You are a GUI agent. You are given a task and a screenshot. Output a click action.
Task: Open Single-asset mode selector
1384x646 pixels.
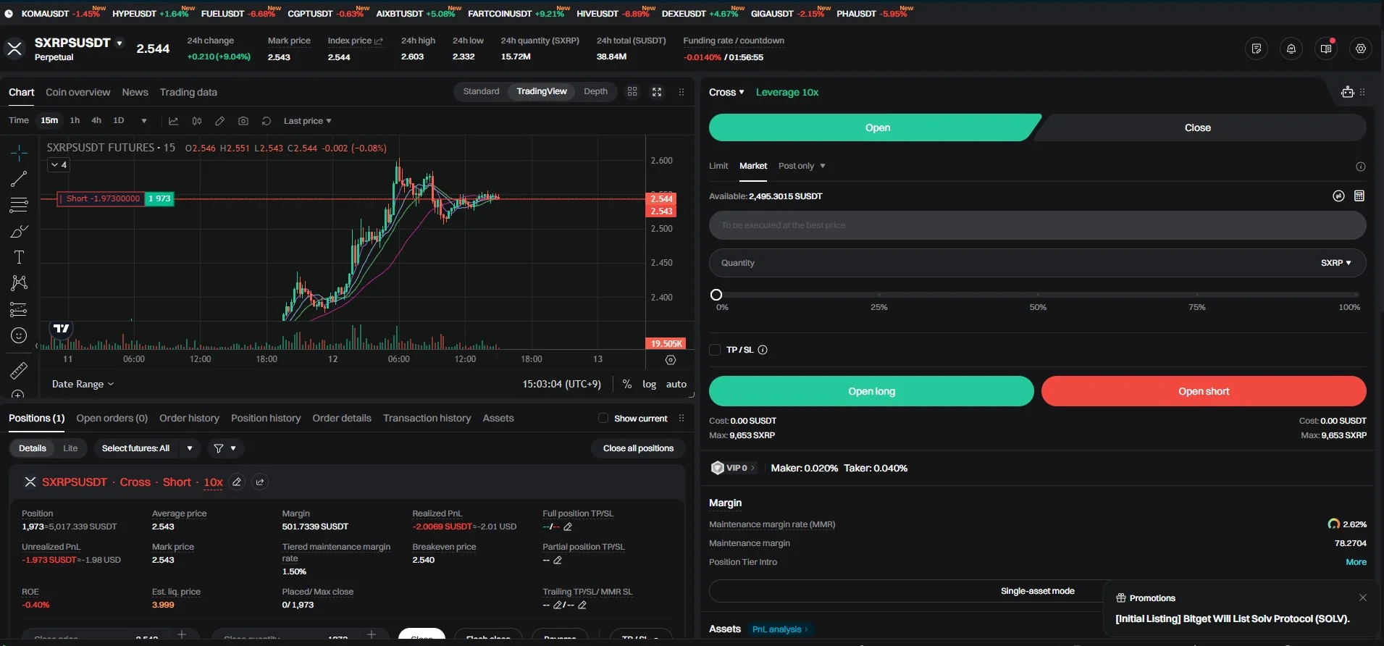coord(1037,591)
